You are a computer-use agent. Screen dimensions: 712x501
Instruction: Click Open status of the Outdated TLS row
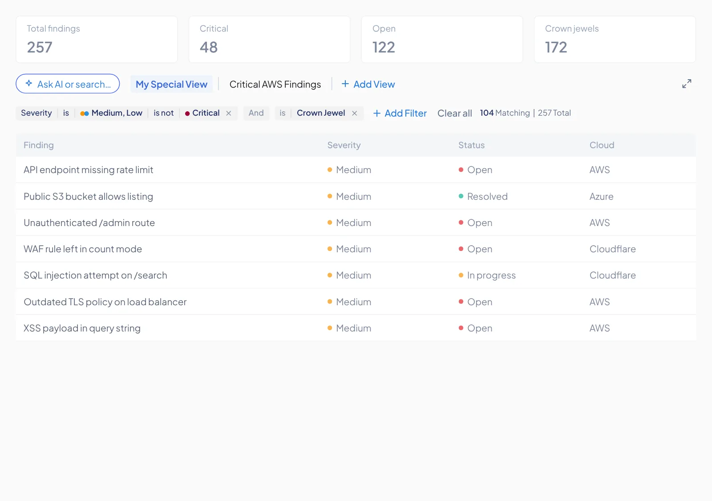[x=475, y=302]
